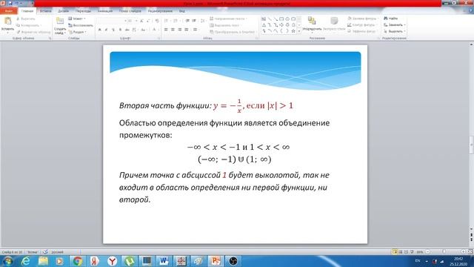Image resolution: width=474 pixels, height=267 pixels.
Task: Switch to the Рецензирование tab
Action: point(160,11)
